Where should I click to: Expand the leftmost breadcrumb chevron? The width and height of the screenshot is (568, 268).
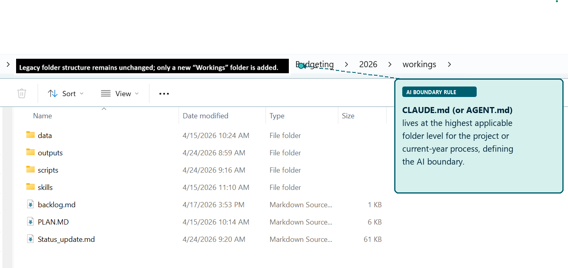coord(8,64)
